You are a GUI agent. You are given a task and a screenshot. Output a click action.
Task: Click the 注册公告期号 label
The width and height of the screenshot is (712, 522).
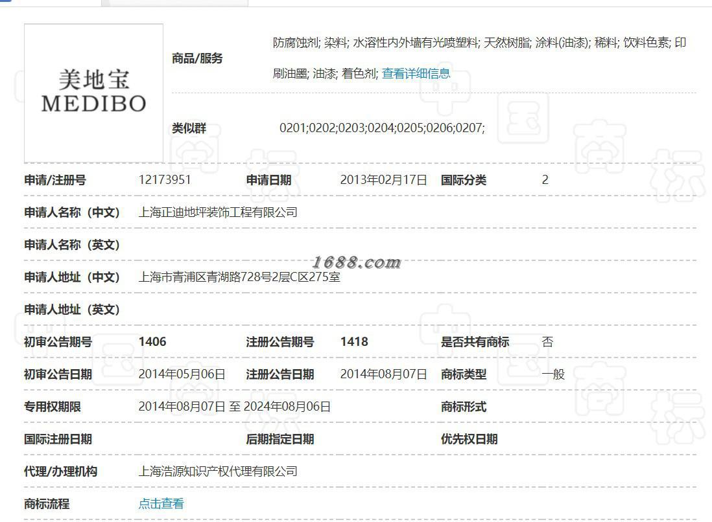click(x=280, y=341)
